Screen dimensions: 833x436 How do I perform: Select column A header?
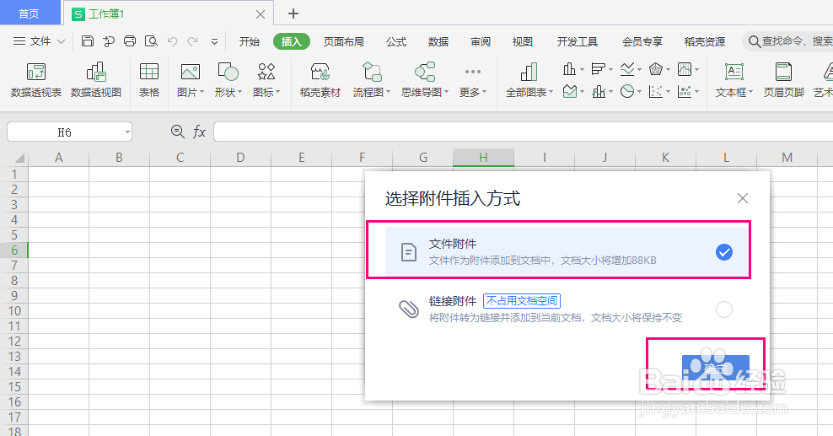pos(58,157)
